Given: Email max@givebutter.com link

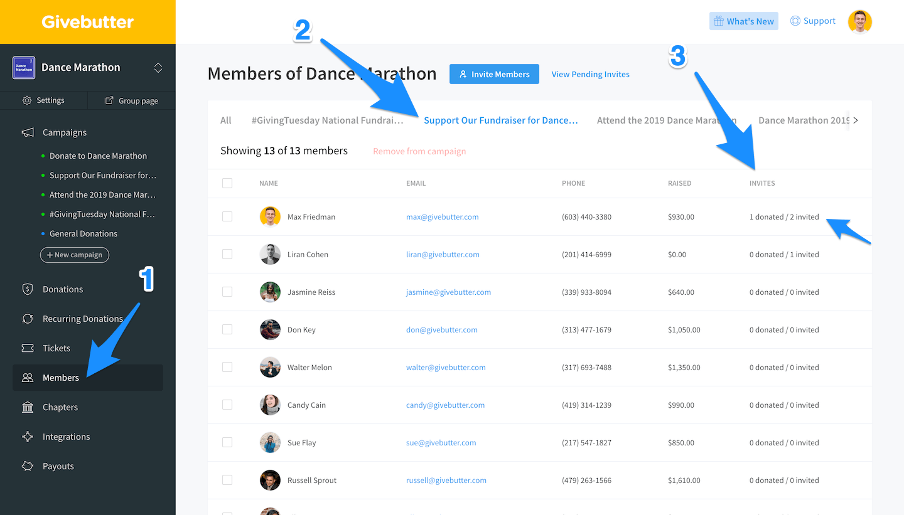Looking at the screenshot, I should tap(443, 216).
